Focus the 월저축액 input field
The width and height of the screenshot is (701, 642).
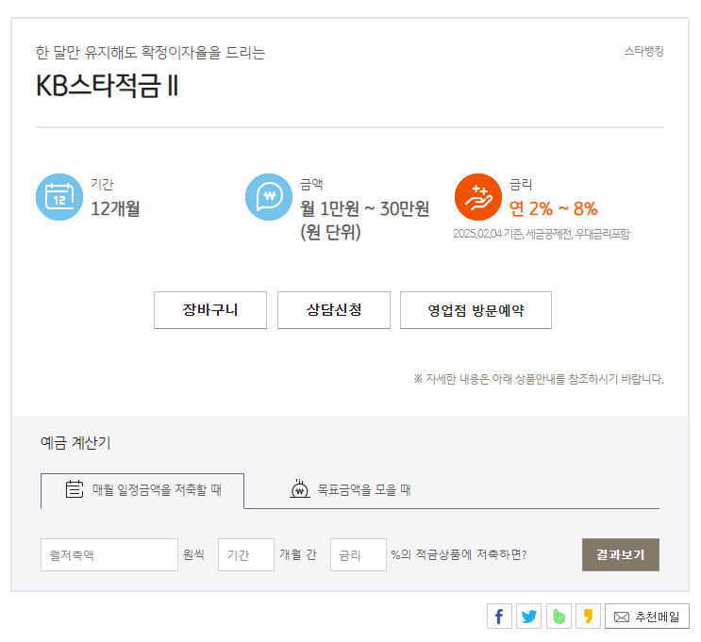click(109, 555)
